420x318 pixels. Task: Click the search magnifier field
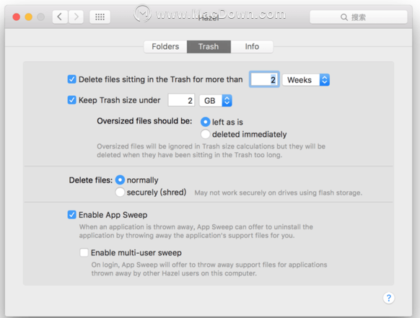(359, 17)
